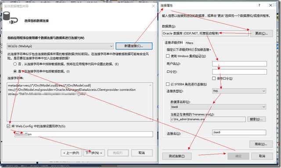Click the 新建连接(C)... button
Viewport: 281px width, 168px height.
coord(134,46)
